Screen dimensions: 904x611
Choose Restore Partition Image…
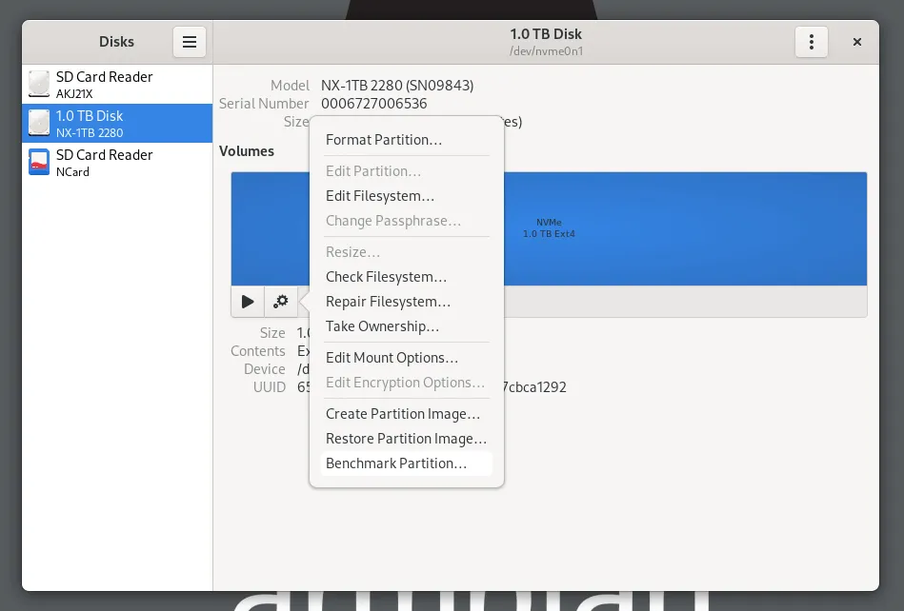[406, 439]
